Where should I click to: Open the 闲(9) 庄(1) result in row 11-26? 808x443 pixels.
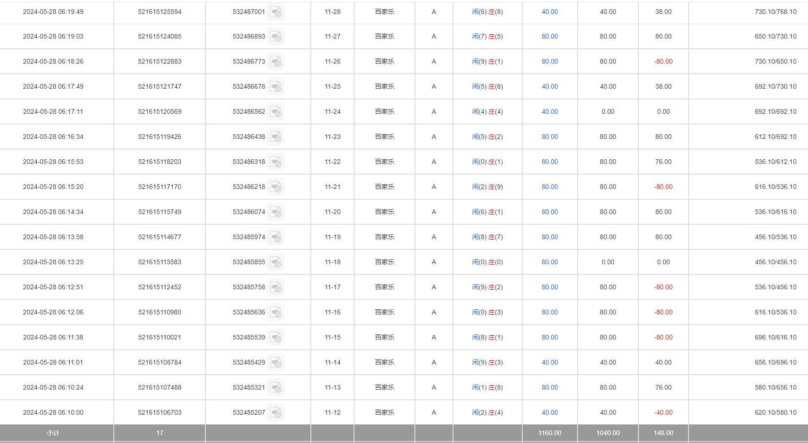(x=487, y=61)
